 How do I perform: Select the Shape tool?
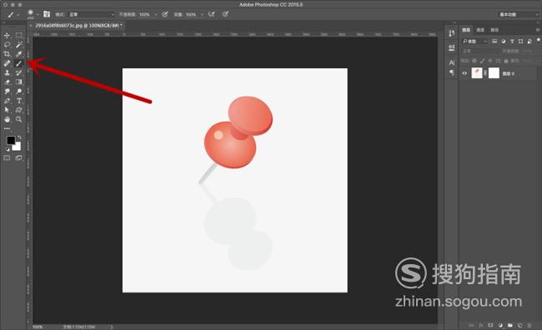19,110
